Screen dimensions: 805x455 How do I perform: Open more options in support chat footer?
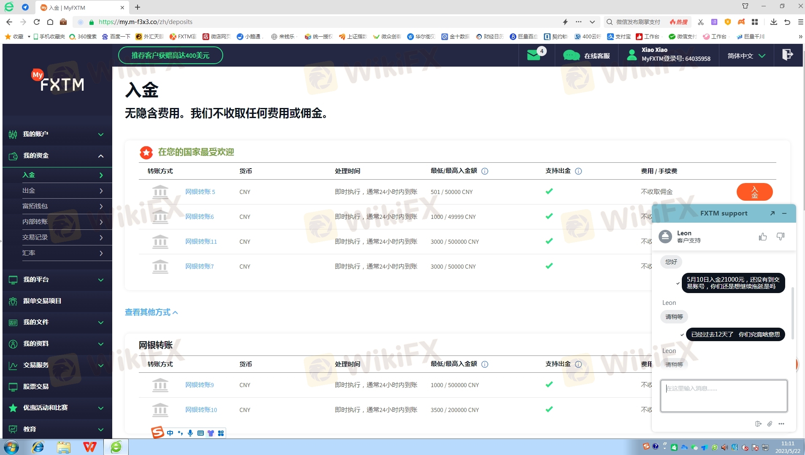click(x=781, y=424)
